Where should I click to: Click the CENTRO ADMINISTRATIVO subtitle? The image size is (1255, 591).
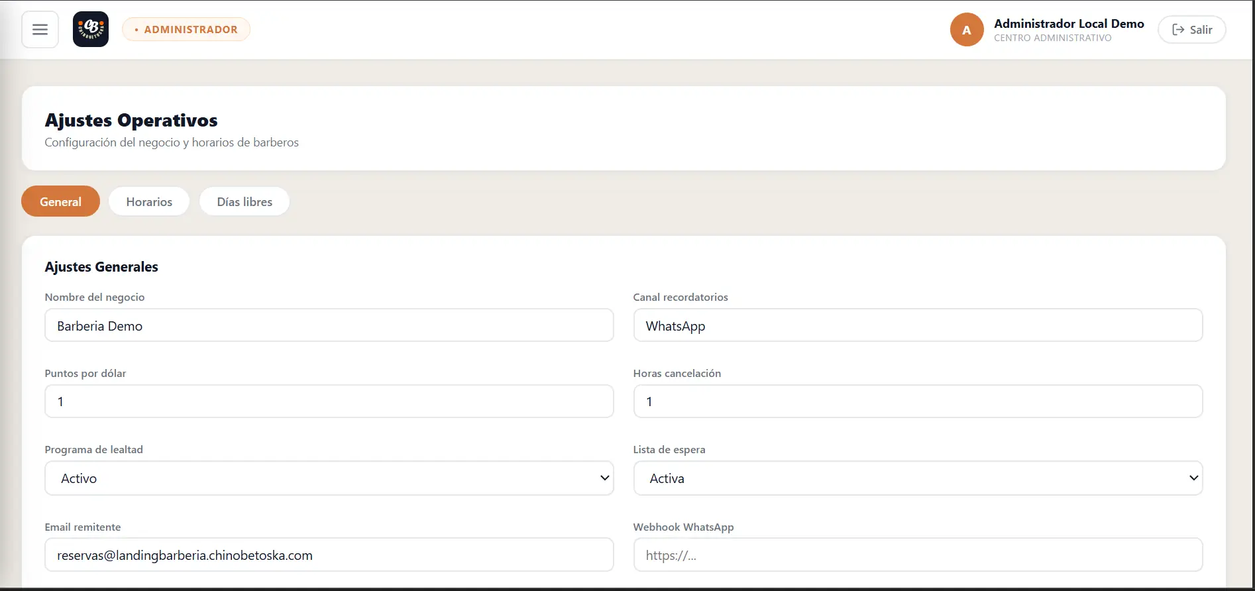pos(1053,38)
